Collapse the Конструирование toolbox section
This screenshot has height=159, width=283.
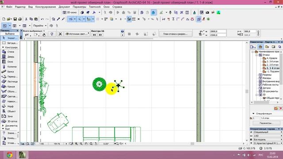point(3,47)
